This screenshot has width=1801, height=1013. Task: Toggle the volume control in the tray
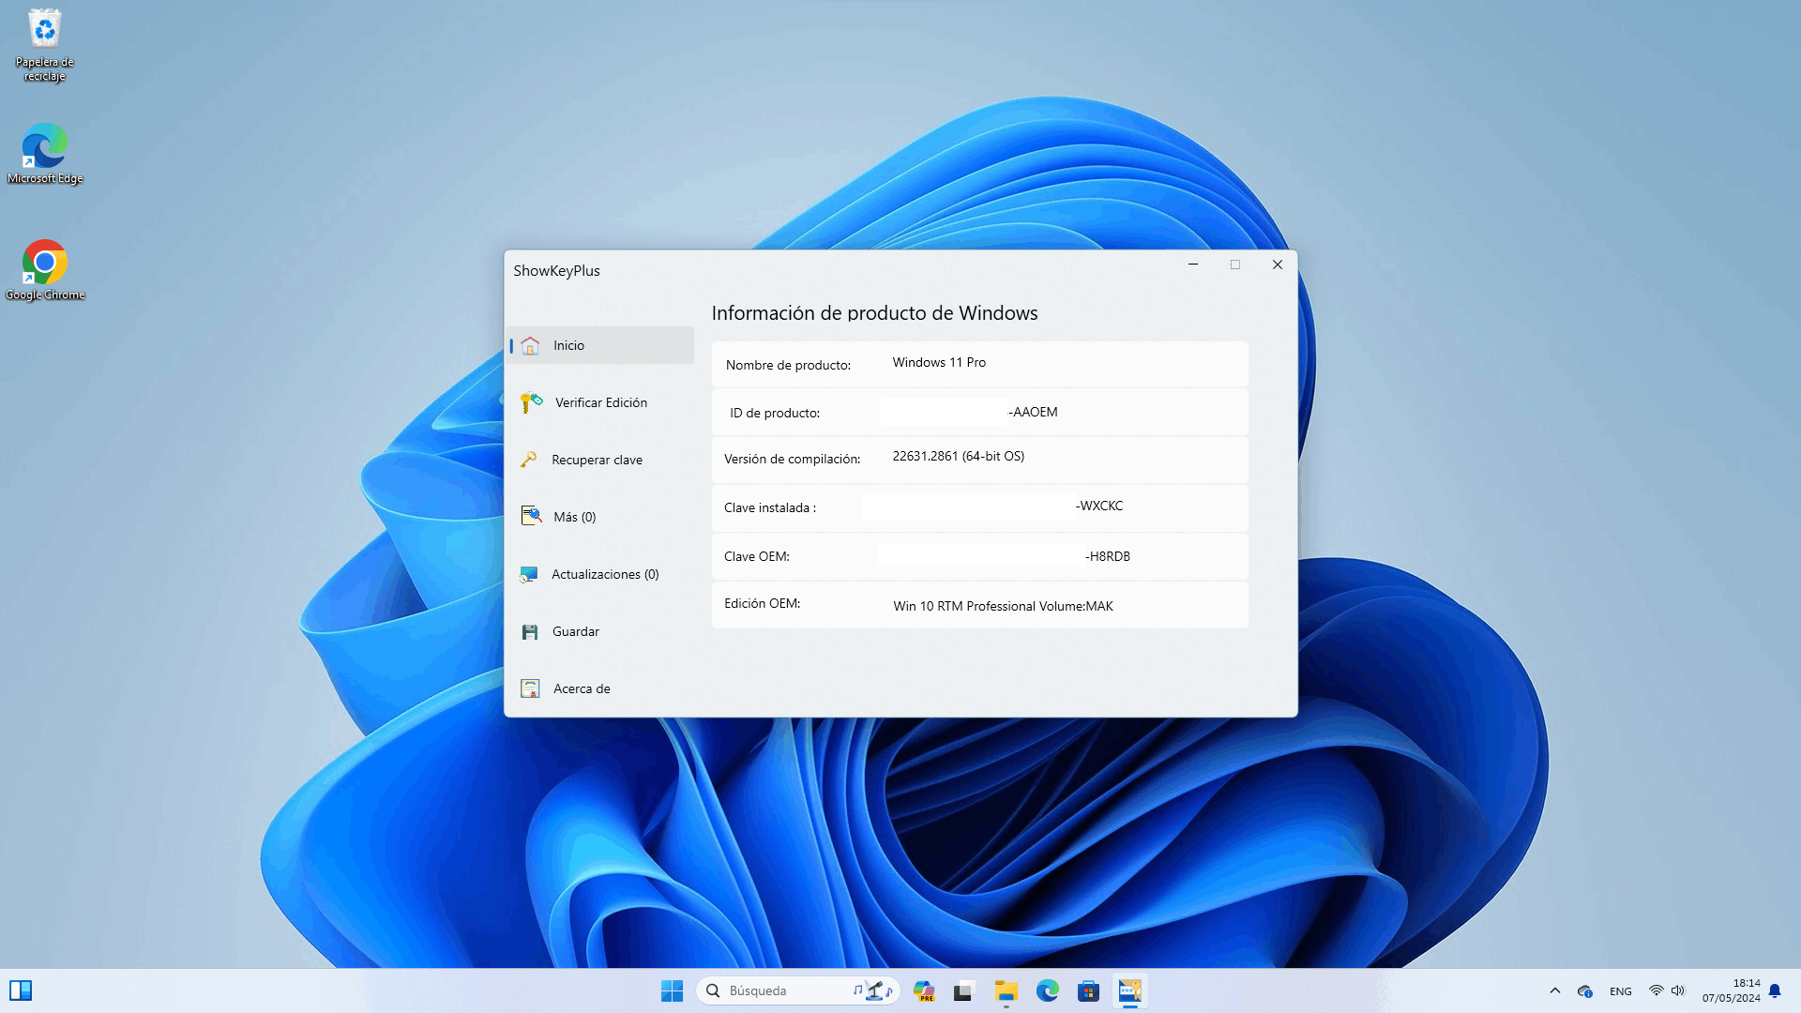[1677, 990]
